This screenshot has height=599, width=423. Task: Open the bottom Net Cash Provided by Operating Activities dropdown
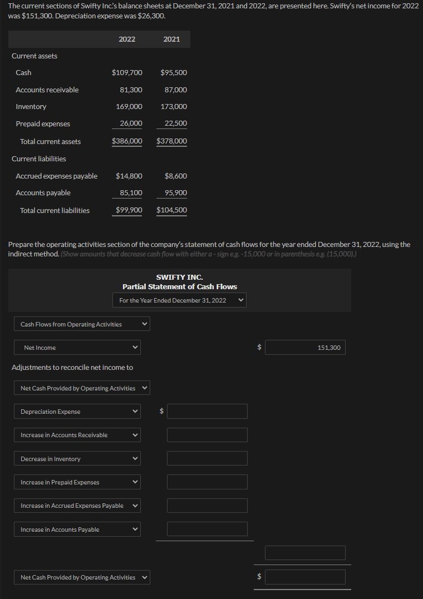point(82,577)
